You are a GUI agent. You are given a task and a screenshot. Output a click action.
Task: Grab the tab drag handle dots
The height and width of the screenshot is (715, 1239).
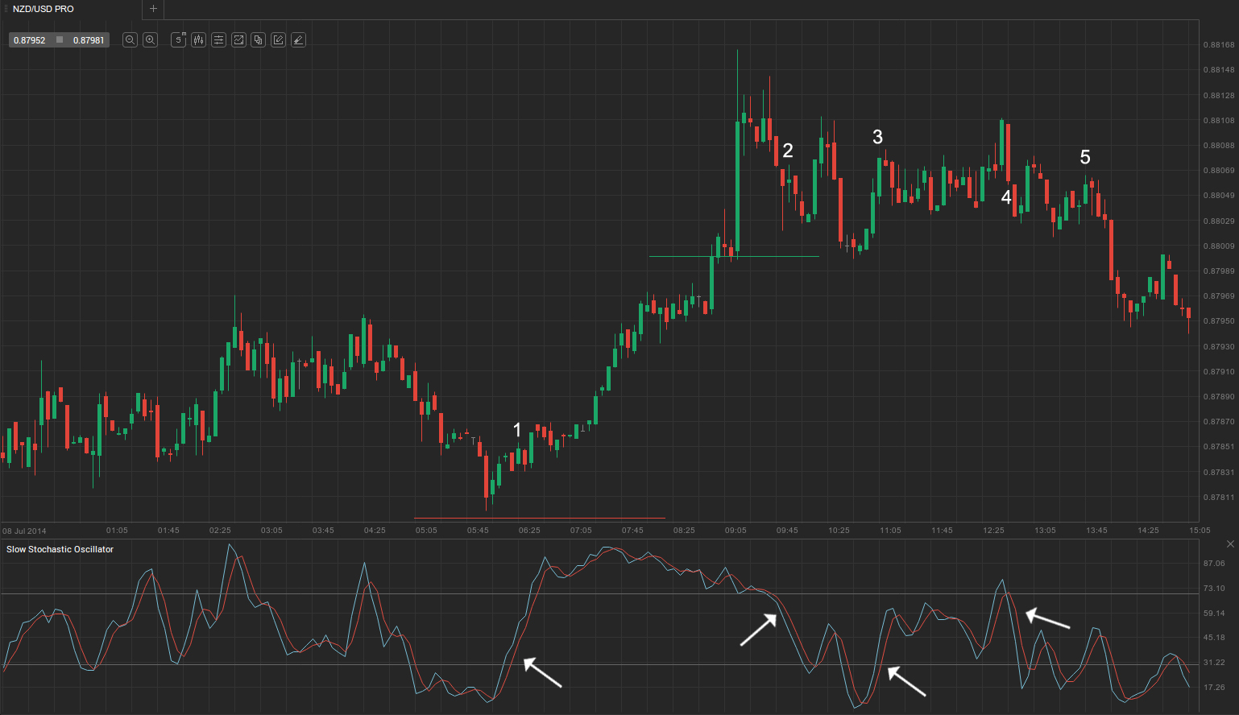(6, 9)
